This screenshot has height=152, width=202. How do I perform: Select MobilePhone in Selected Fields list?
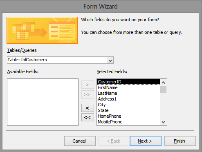point(128,122)
